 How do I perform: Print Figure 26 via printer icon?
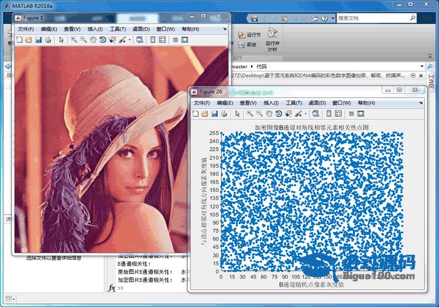coord(224,114)
